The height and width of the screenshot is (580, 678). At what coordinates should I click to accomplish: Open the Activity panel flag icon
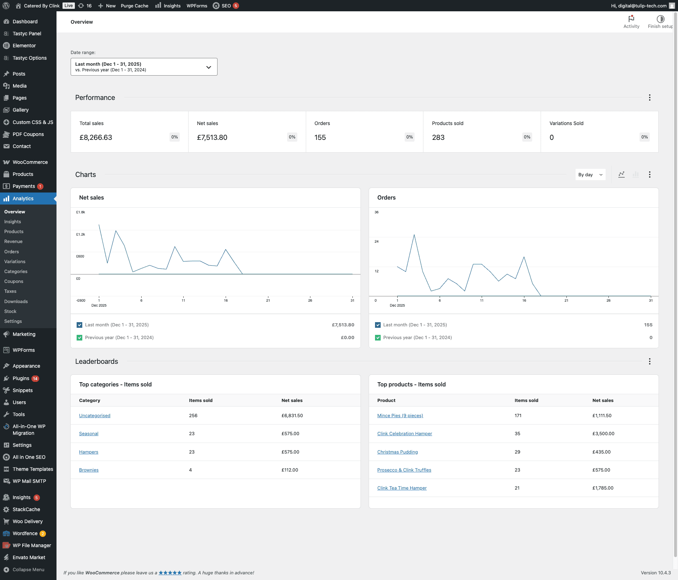631,19
